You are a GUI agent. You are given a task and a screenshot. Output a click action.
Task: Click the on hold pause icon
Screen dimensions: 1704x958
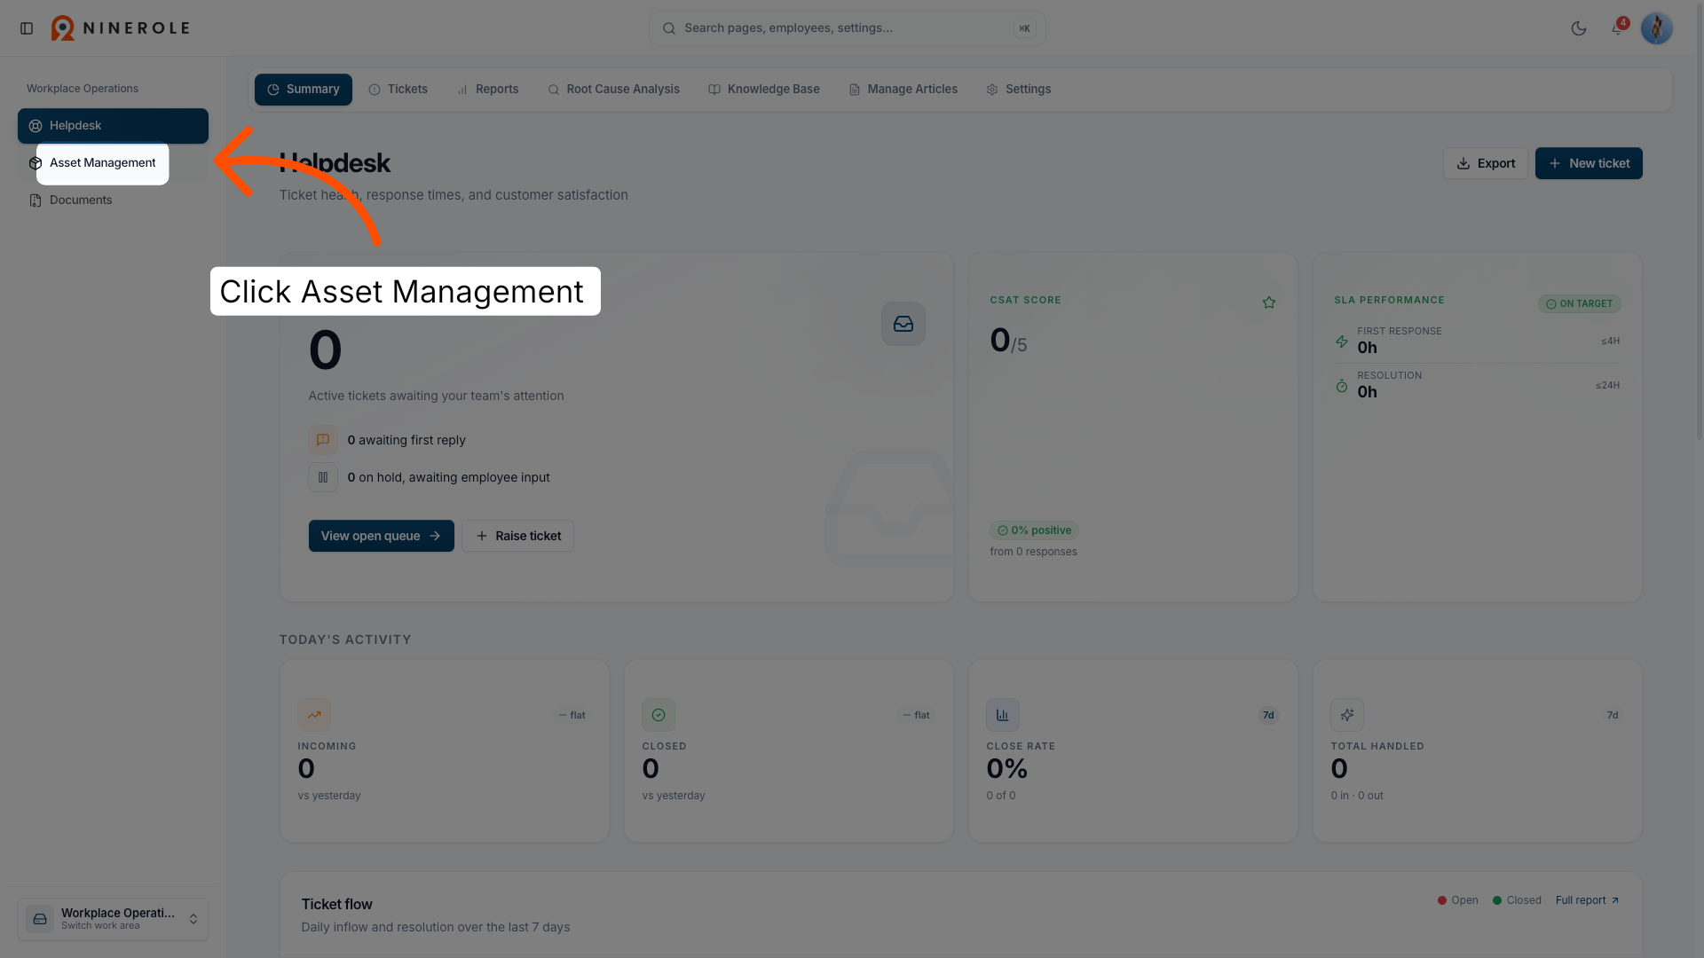pos(323,477)
